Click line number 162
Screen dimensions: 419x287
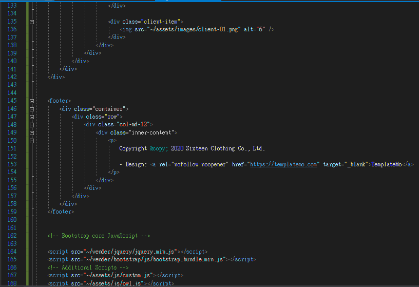click(x=12, y=236)
